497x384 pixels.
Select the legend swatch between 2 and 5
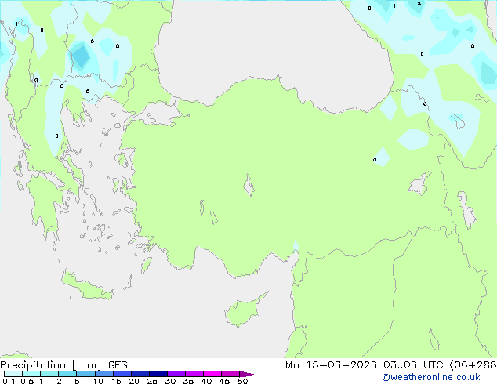(67, 374)
